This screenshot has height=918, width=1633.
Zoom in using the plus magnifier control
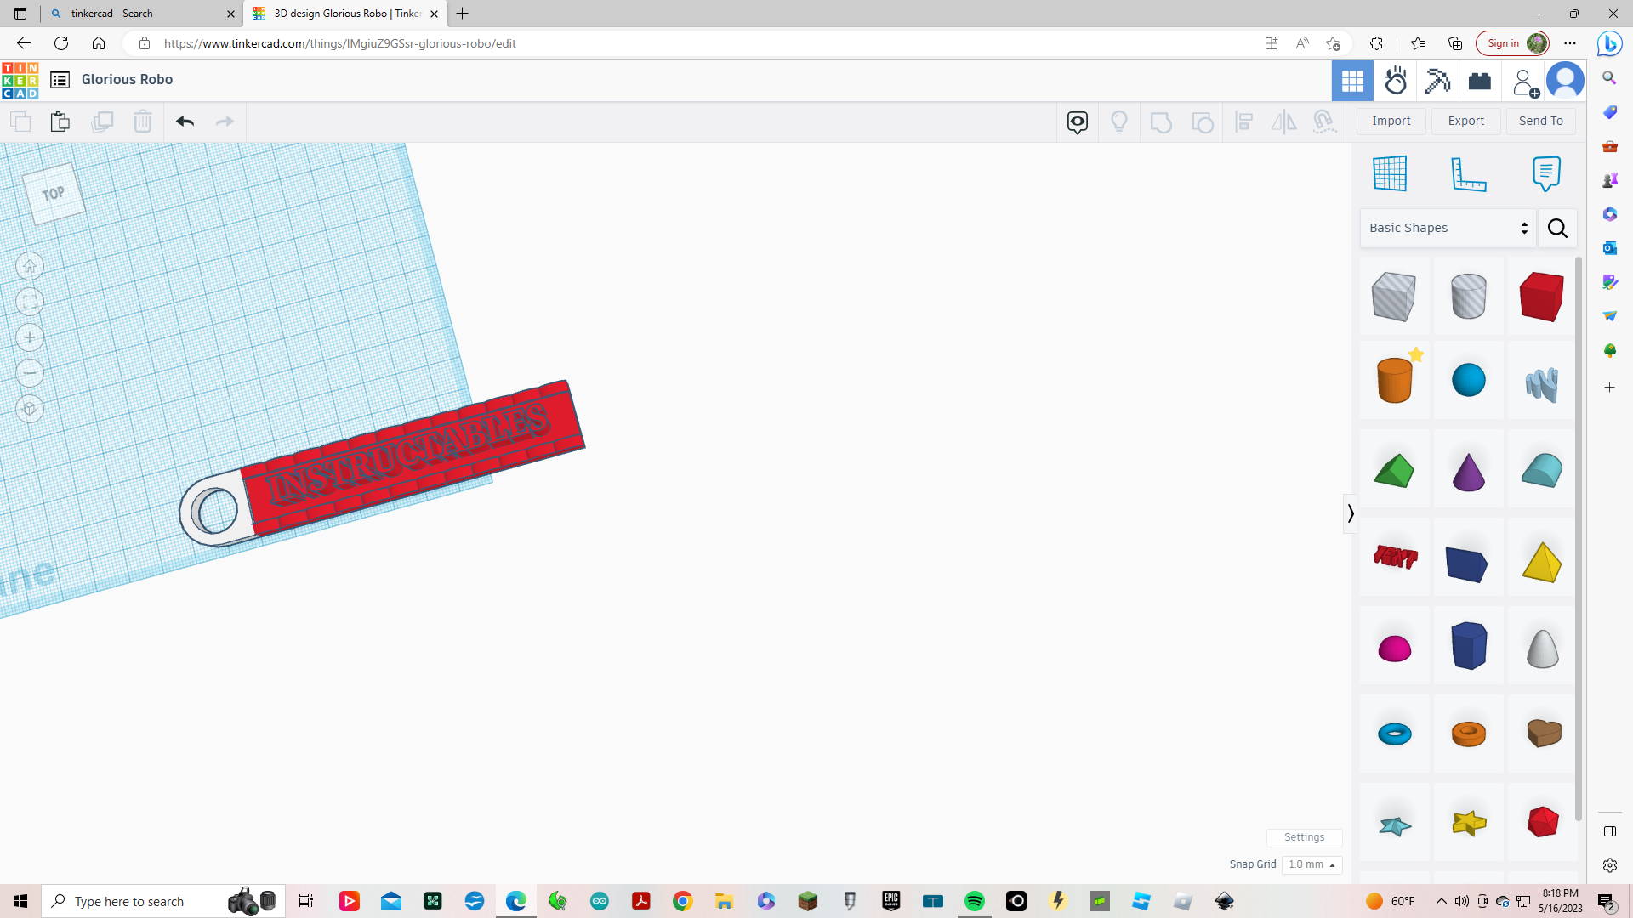pos(30,337)
